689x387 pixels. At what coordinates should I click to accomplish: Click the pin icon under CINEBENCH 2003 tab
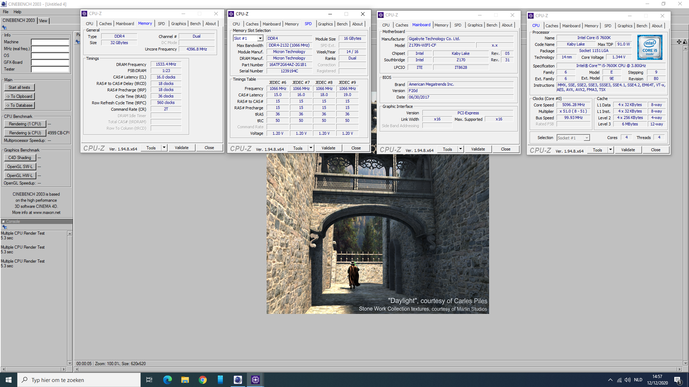click(4, 28)
